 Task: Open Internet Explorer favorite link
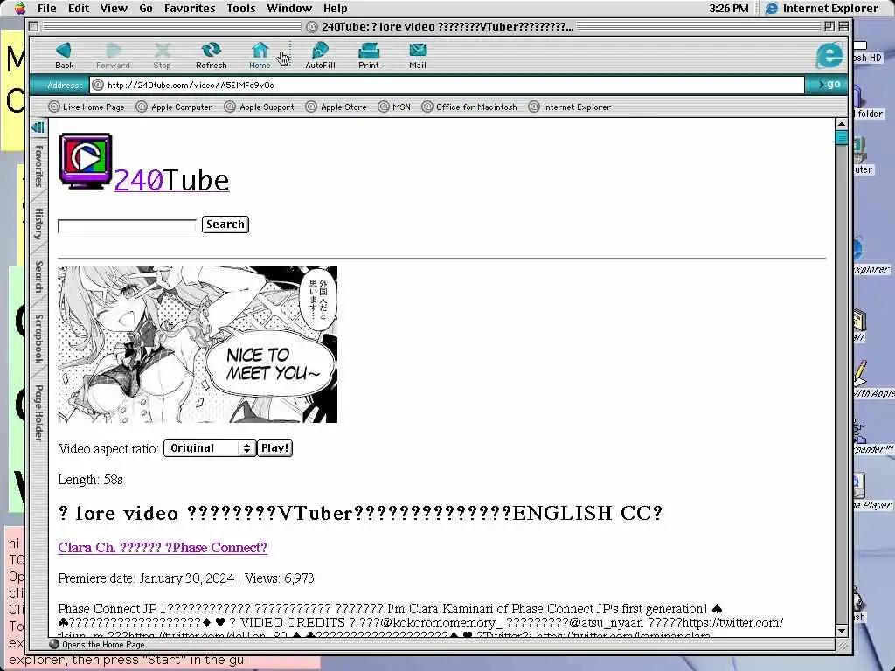pyautogui.click(x=570, y=107)
